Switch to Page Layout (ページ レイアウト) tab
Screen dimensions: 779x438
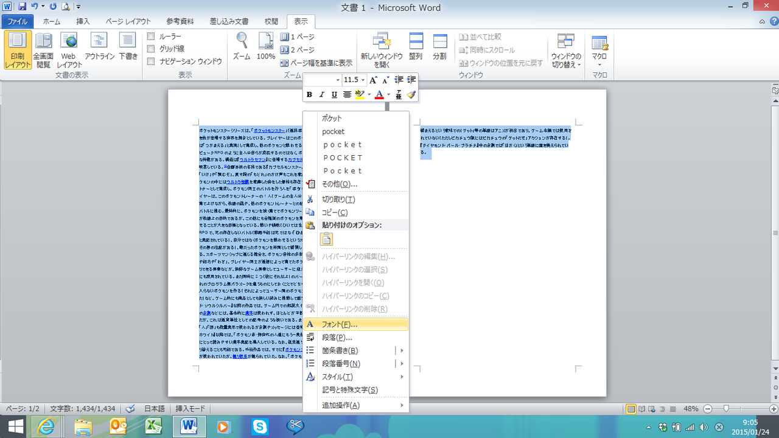[128, 21]
